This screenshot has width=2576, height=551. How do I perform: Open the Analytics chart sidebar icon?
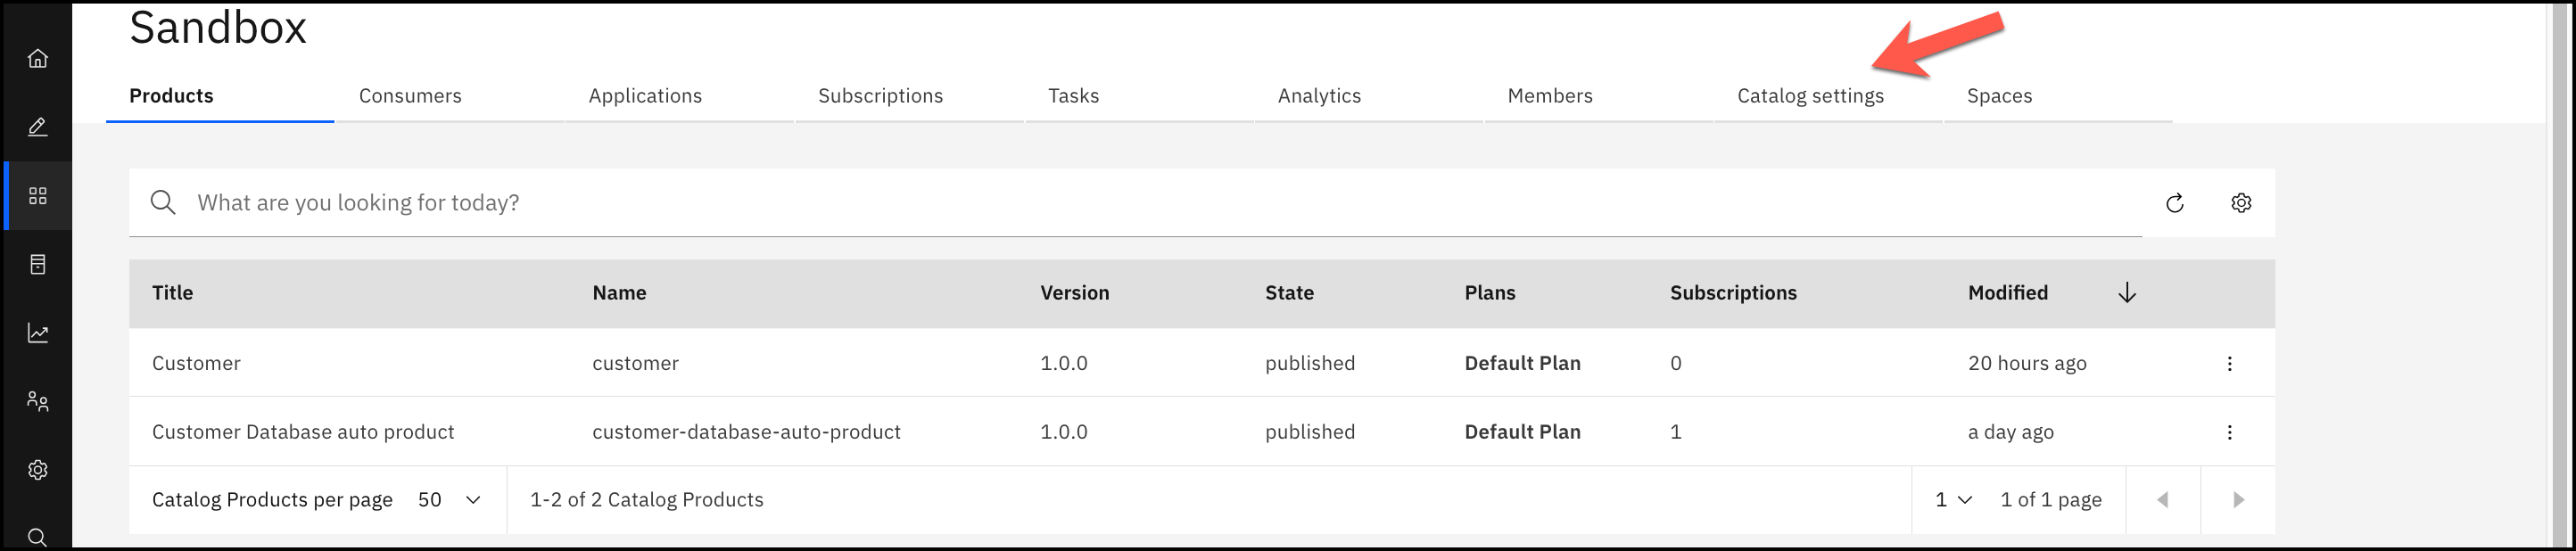point(38,333)
